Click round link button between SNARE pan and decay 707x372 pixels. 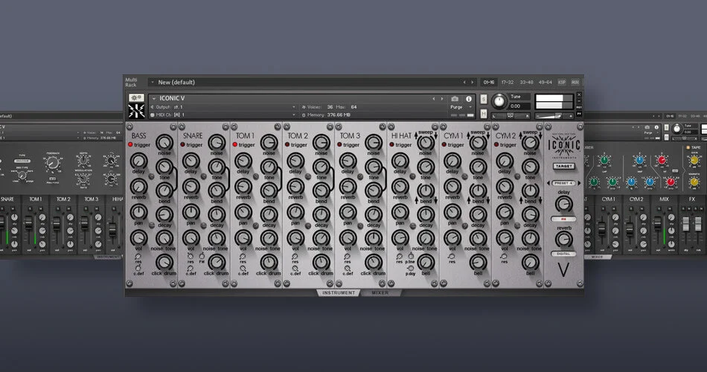click(203, 225)
